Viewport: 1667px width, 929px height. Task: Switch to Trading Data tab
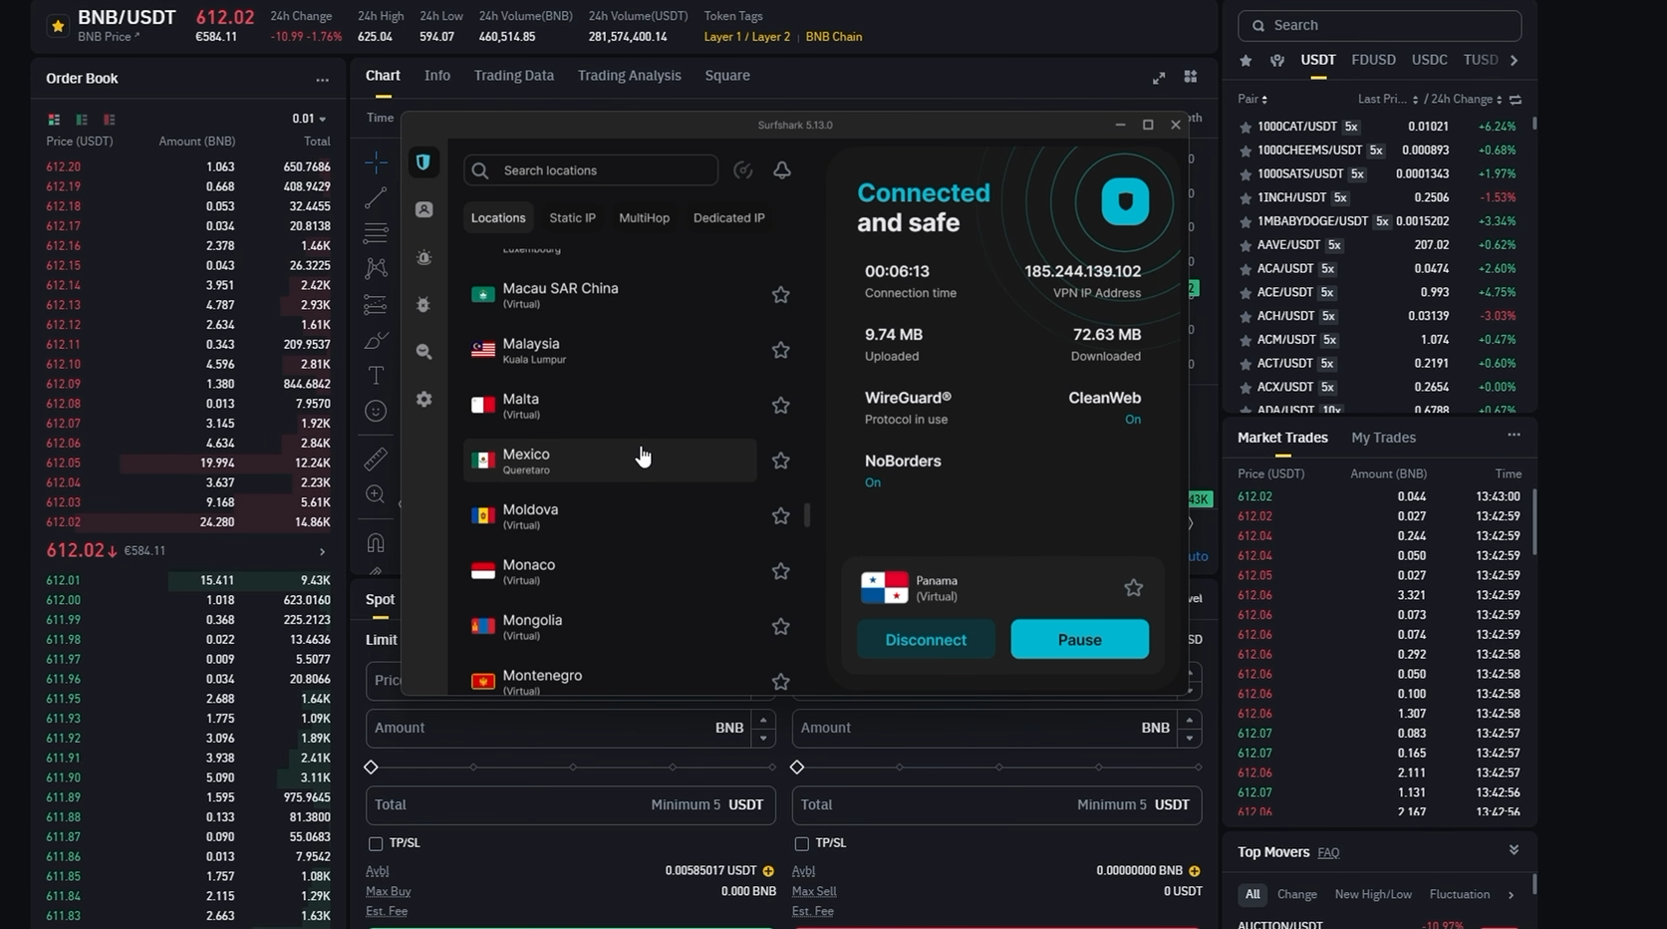point(514,76)
